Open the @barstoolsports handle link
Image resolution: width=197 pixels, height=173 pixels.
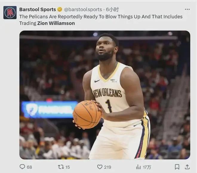tap(83, 10)
